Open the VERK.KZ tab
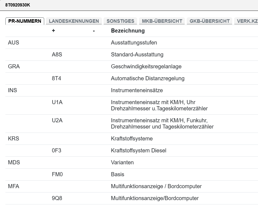The width and height of the screenshot is (258, 215). 247,21
